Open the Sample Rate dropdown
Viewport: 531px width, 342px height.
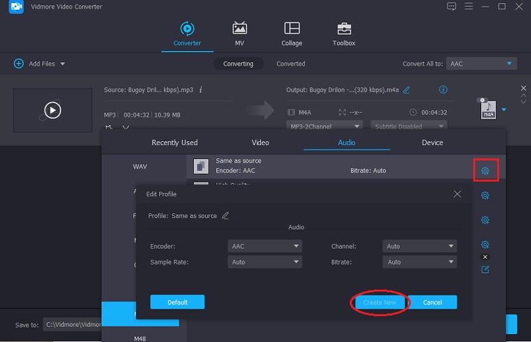pyautogui.click(x=265, y=262)
